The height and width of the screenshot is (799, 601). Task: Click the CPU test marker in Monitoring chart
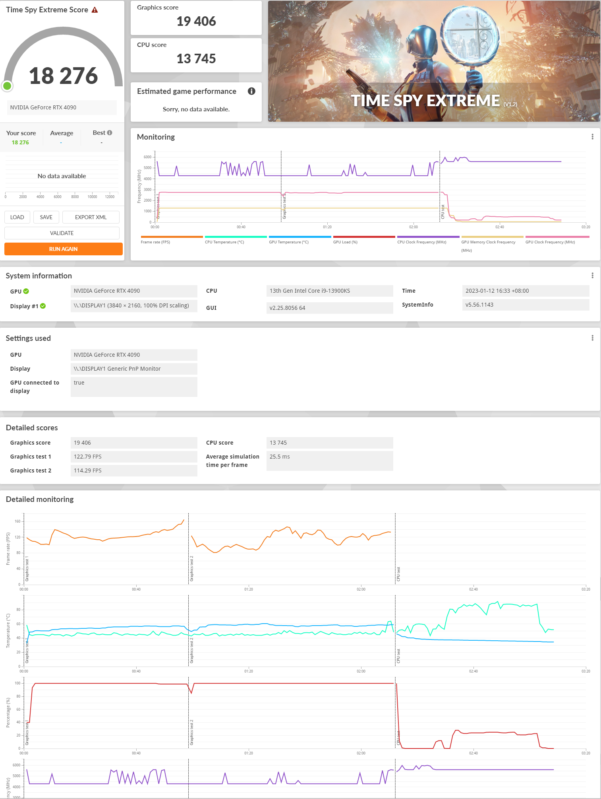[443, 212]
